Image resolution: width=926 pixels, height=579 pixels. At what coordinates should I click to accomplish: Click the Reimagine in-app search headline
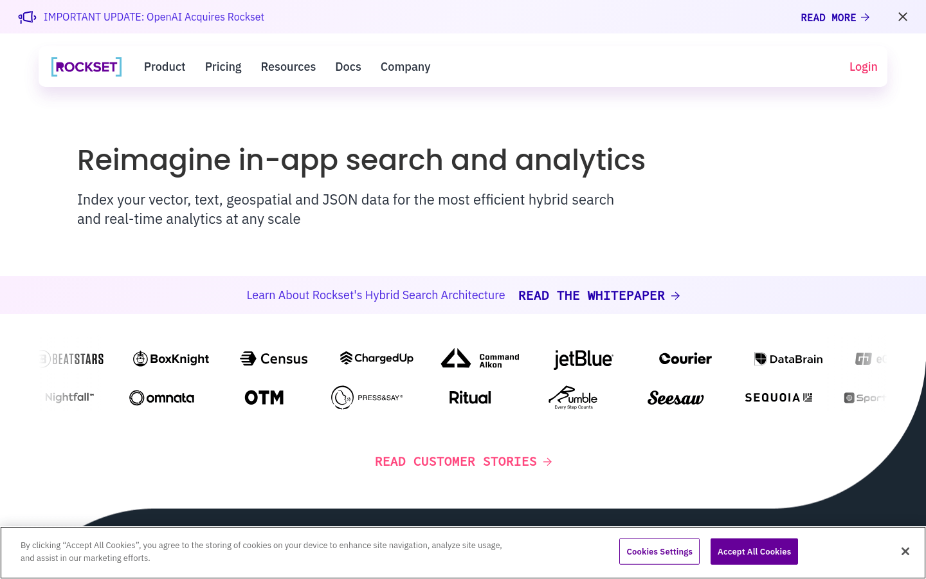tap(361, 160)
